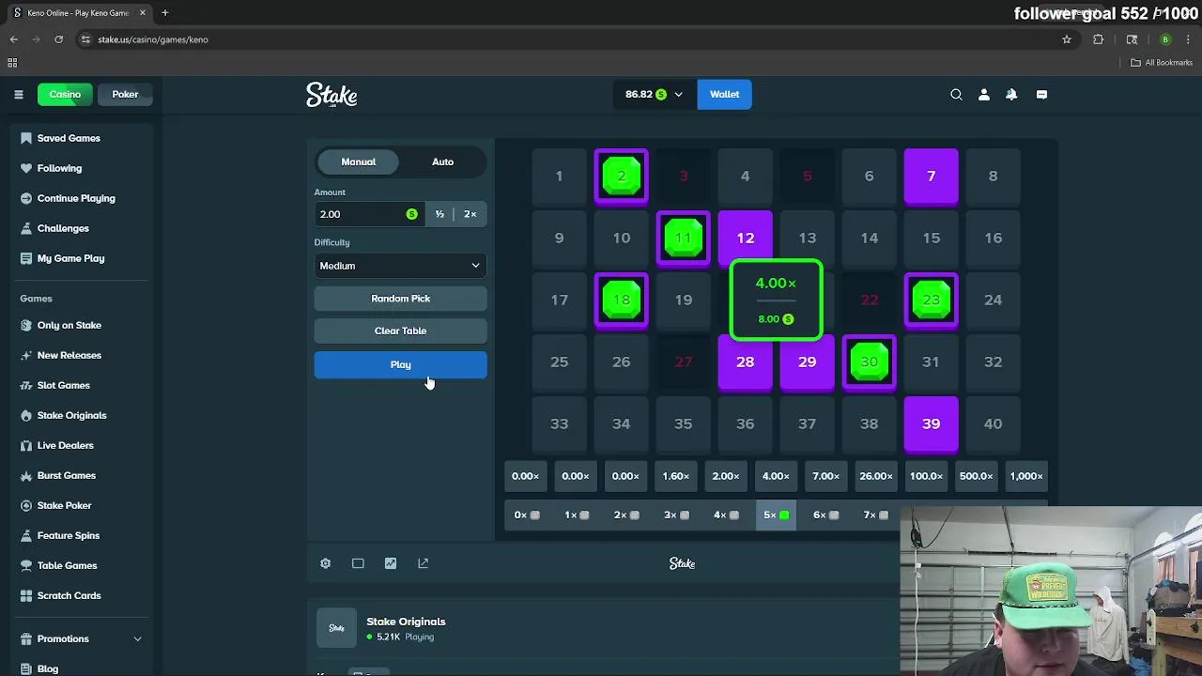
Task: Select Keno tile number 16
Action: point(993,238)
